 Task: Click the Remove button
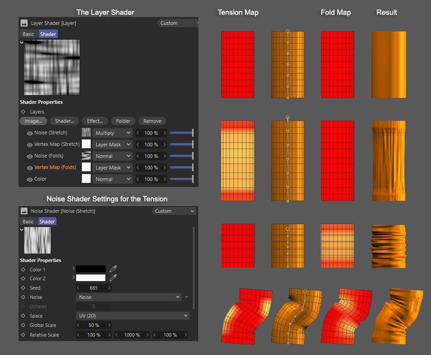click(152, 121)
